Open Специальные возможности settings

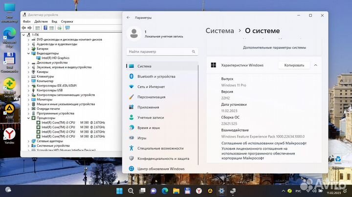point(162,148)
